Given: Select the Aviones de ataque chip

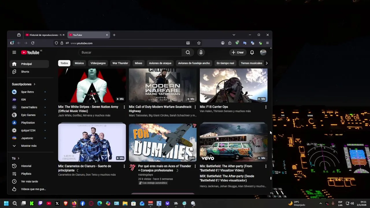Looking at the screenshot, I should [160, 63].
